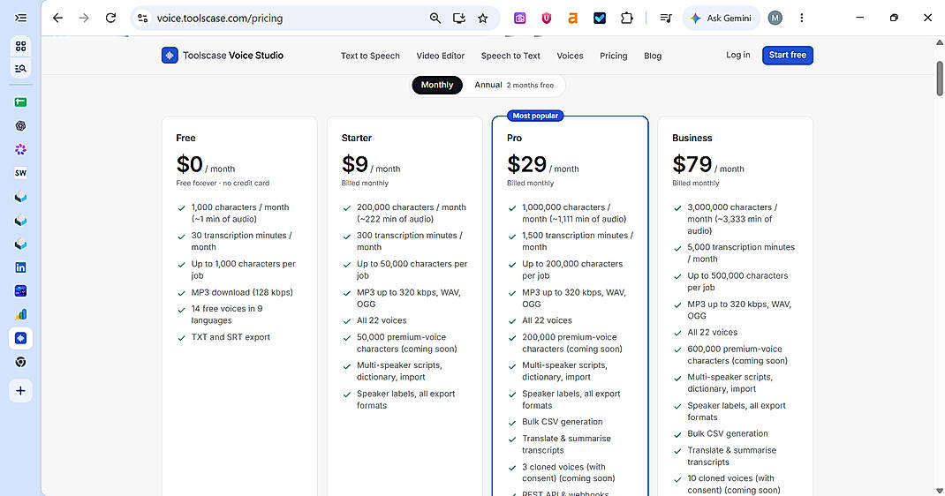The height and width of the screenshot is (496, 945).
Task: Click the Most popular badge on Pro
Action: [x=535, y=116]
